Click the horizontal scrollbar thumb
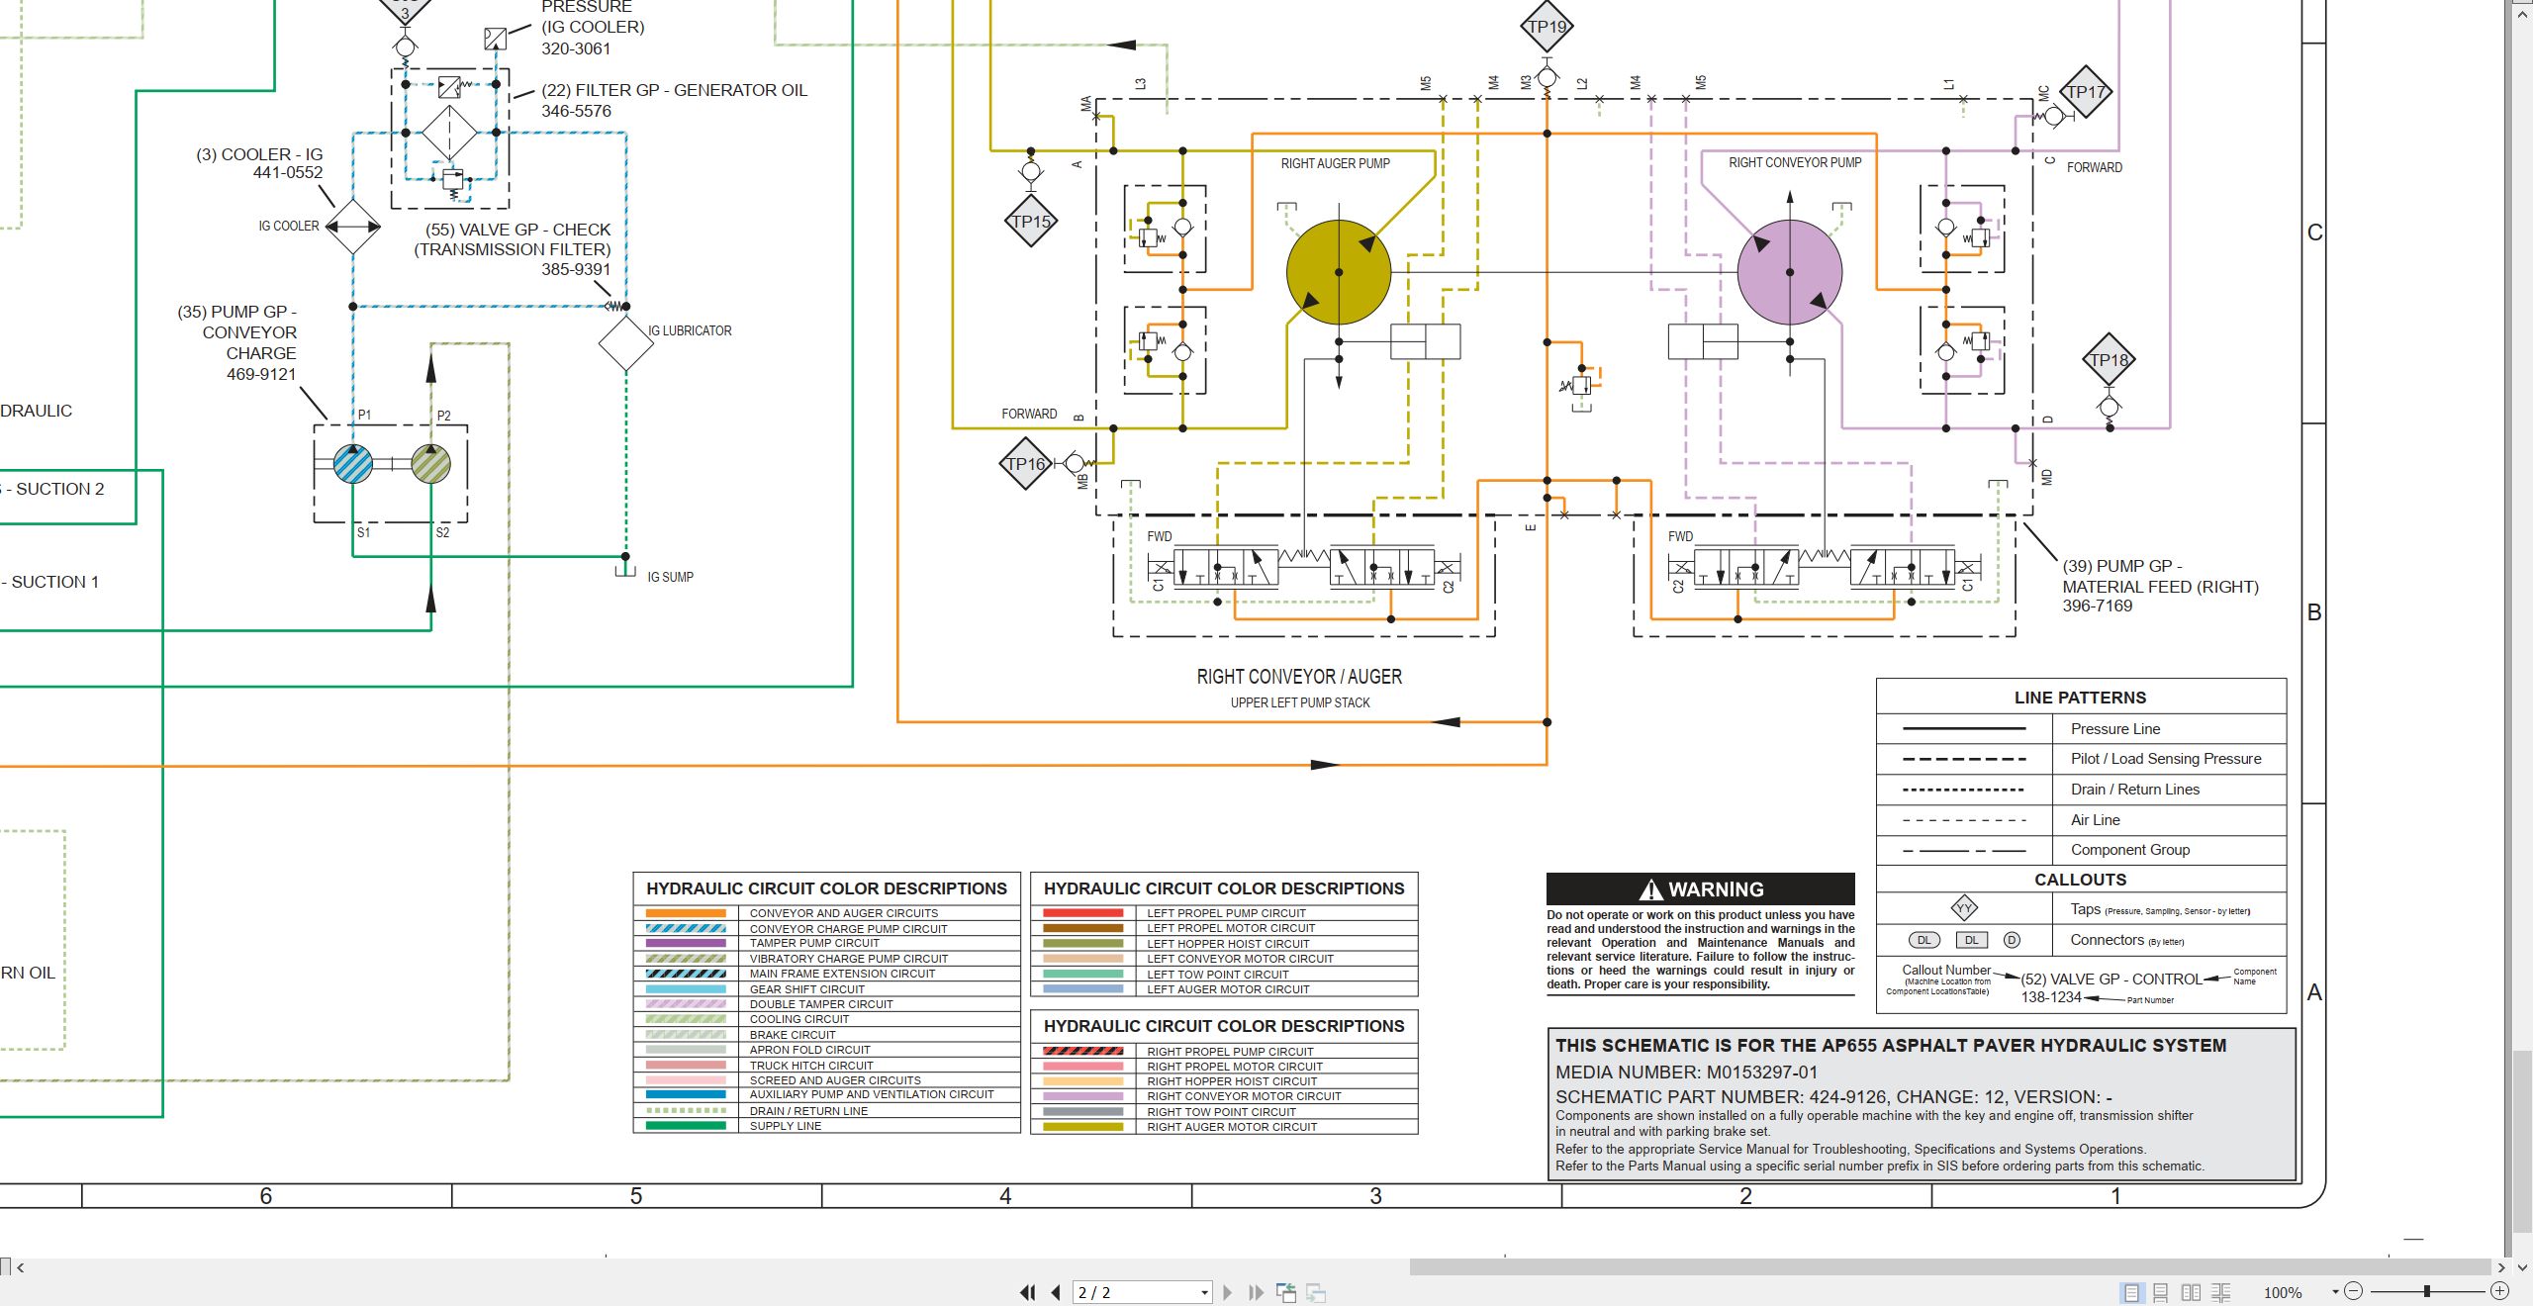2533x1306 pixels. coord(1949,1267)
